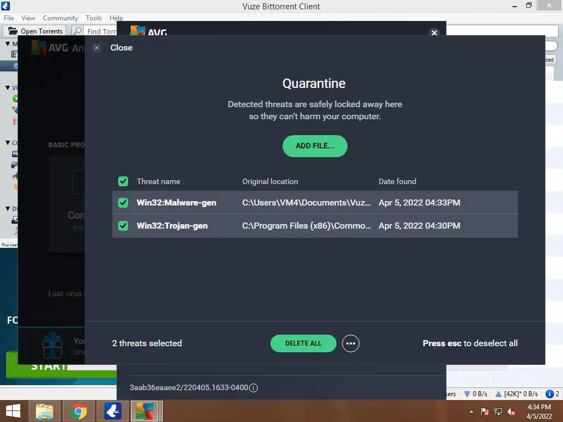Open the Vuze View menu
This screenshot has height=422, width=563.
(28, 18)
